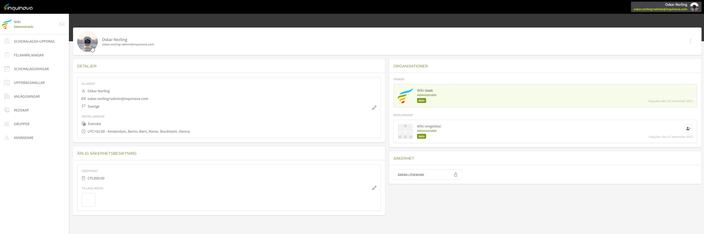Click the camera icon on profile avatar
Viewport: 704px width, 234px height.
[x=87, y=41]
